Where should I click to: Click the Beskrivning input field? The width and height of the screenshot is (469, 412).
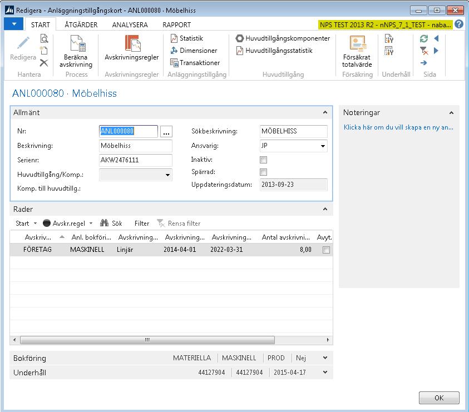click(136, 146)
